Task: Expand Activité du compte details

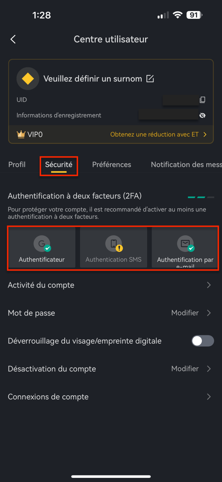Action: pos(209,285)
